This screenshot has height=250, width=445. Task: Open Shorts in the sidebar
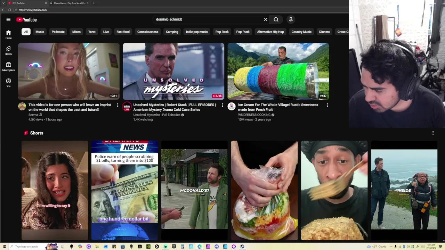point(8,51)
